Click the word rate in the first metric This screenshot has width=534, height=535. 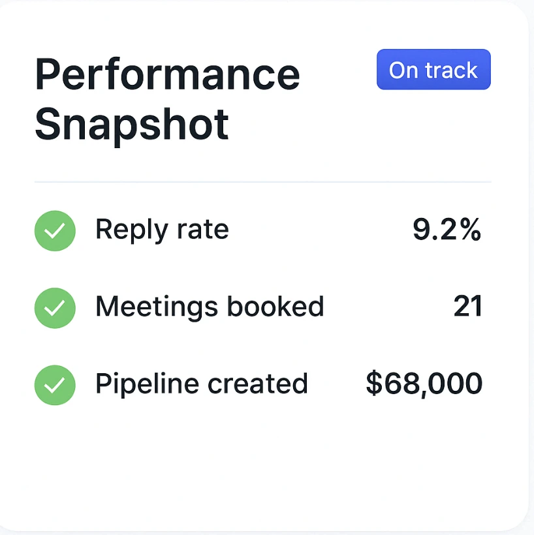point(203,230)
